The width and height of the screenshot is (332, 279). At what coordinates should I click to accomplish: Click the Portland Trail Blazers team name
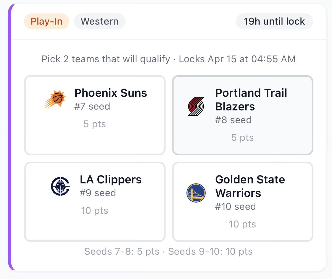coord(251,100)
